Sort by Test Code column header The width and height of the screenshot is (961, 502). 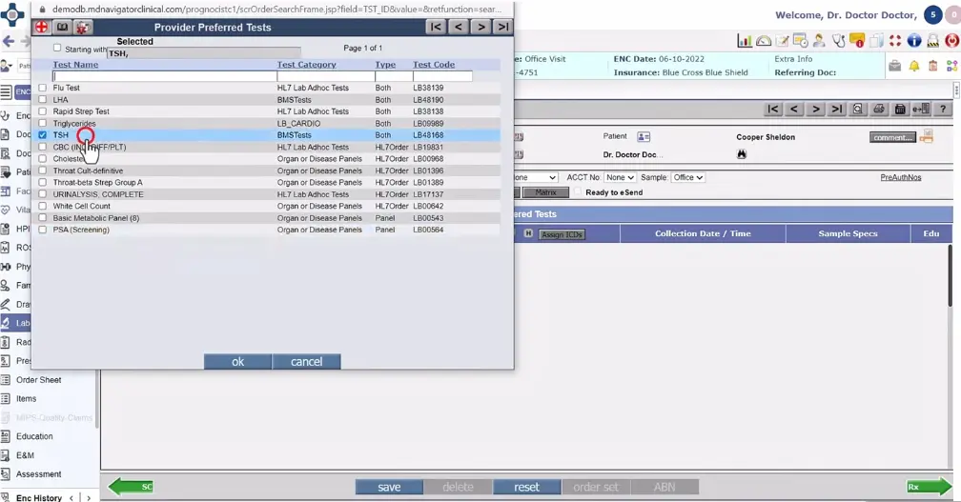tap(434, 64)
